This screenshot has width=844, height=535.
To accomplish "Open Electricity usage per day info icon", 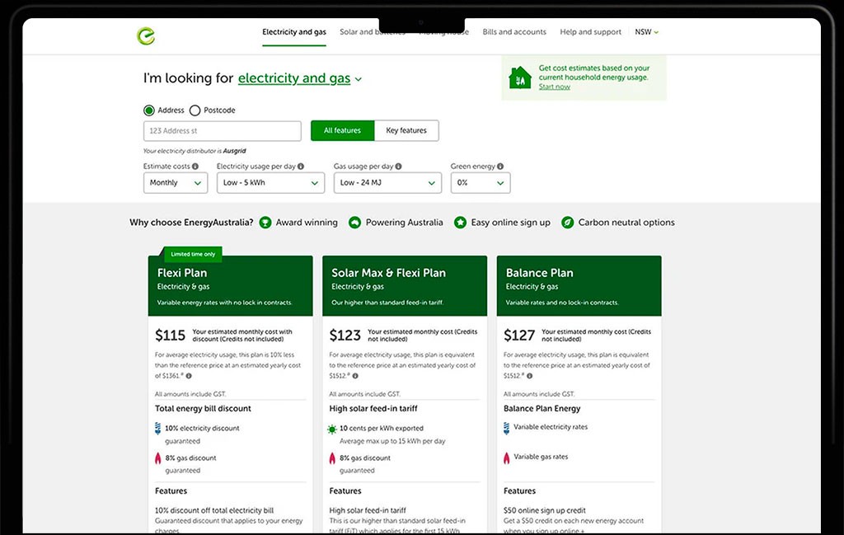I will point(300,167).
